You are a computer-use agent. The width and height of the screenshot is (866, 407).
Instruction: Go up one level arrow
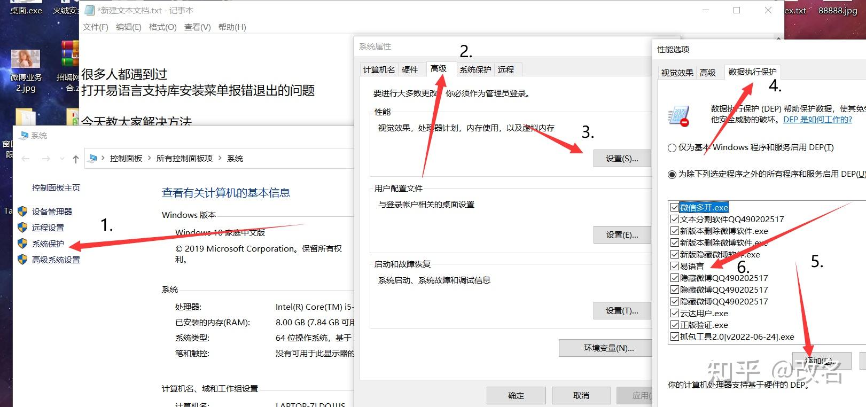tap(76, 159)
